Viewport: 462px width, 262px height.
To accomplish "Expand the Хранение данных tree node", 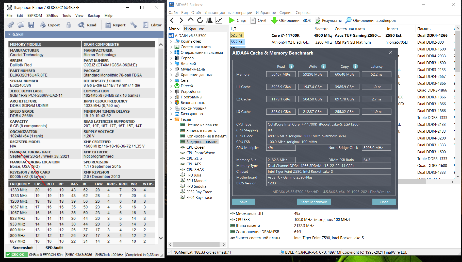I will click(171, 75).
